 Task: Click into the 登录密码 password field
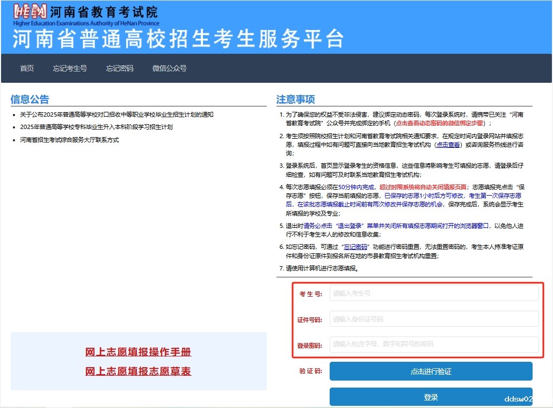pos(434,344)
